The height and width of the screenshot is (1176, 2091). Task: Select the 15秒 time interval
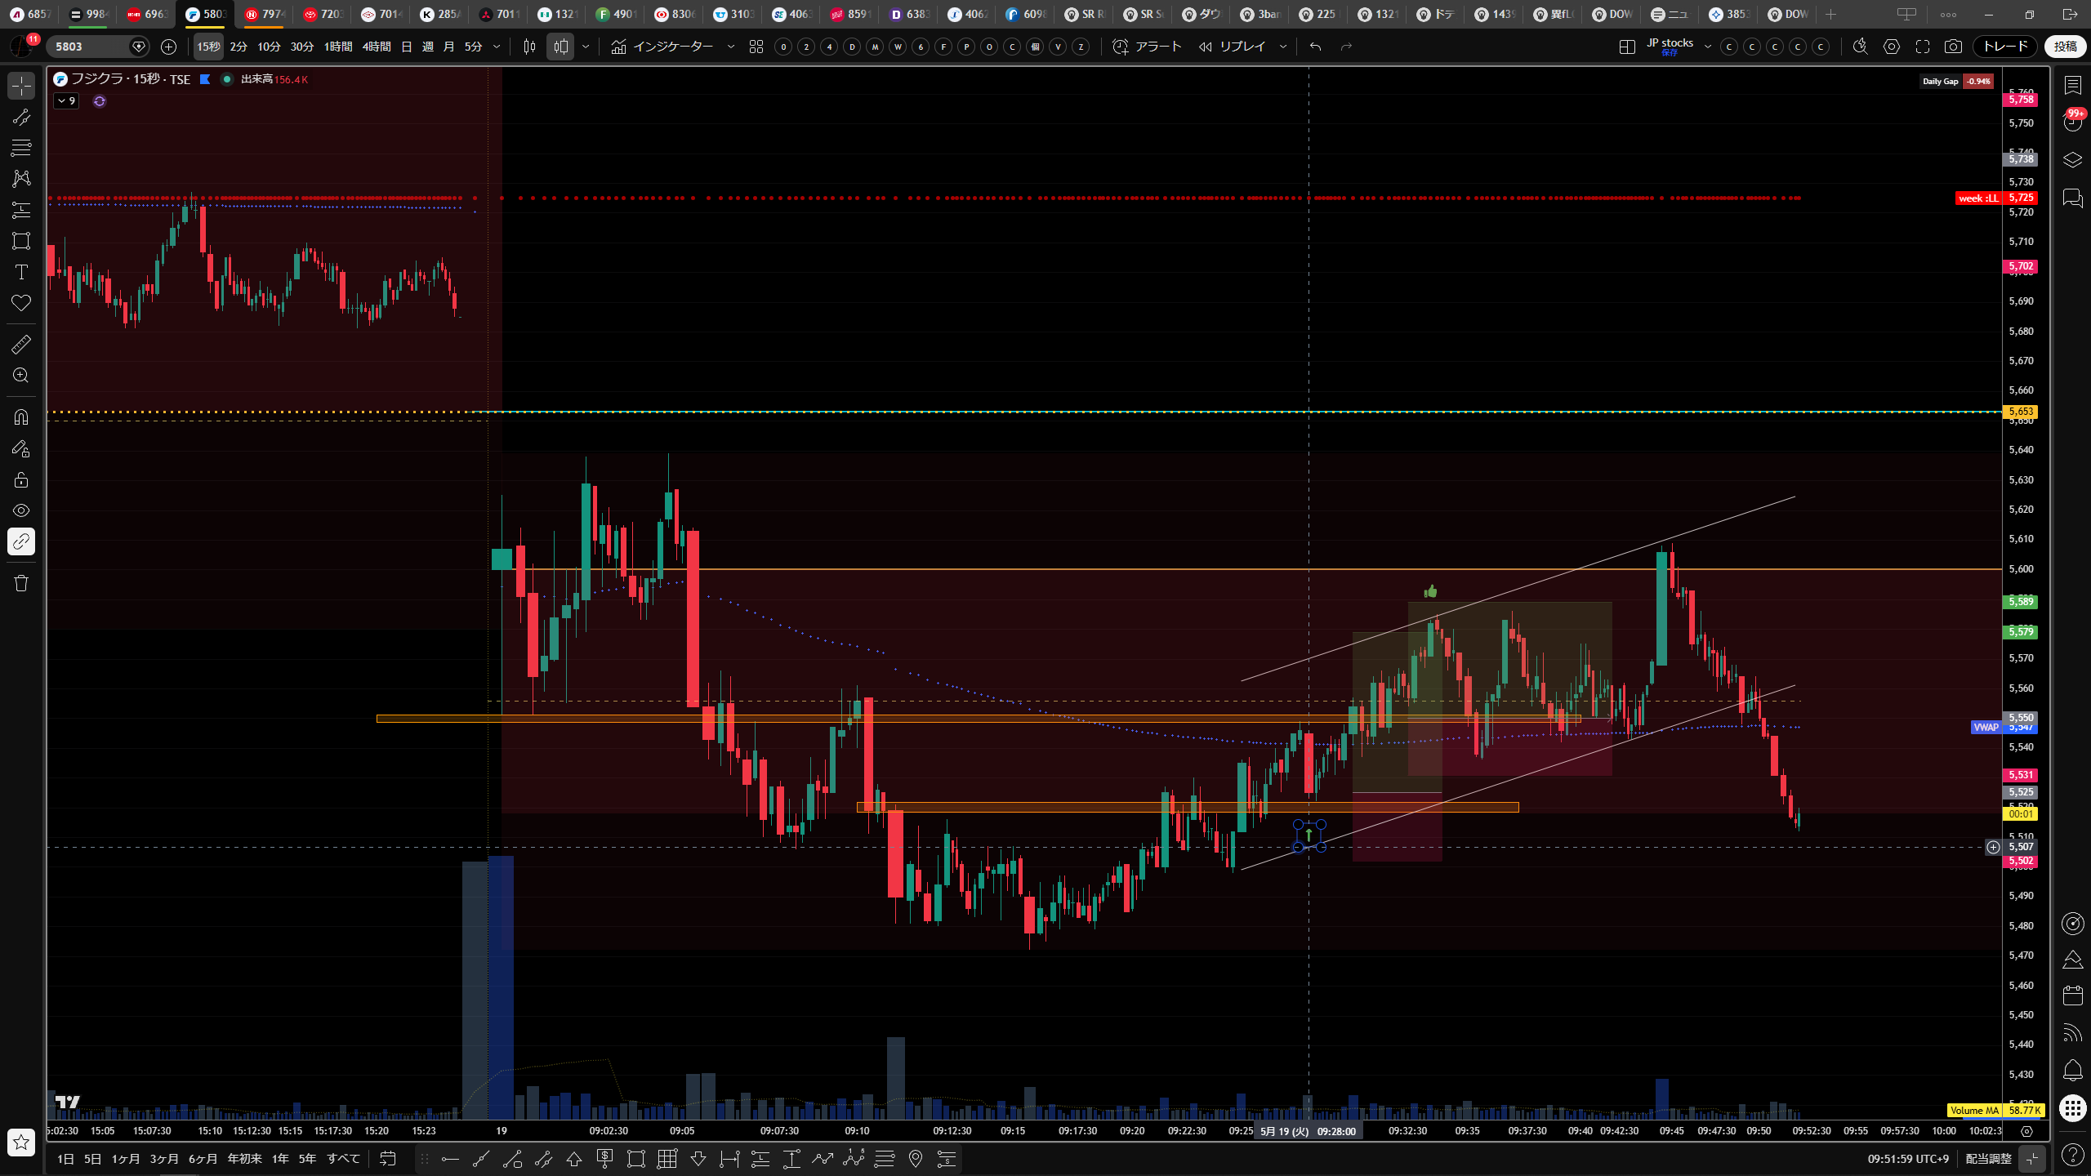(208, 47)
